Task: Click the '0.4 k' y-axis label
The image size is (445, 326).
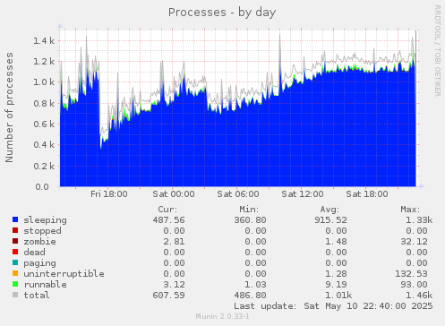Action: pyautogui.click(x=44, y=145)
